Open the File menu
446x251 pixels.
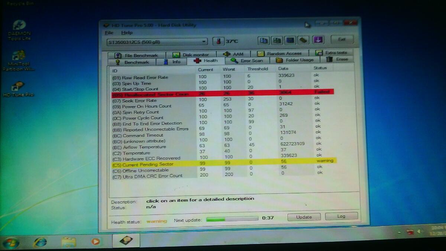pos(109,33)
